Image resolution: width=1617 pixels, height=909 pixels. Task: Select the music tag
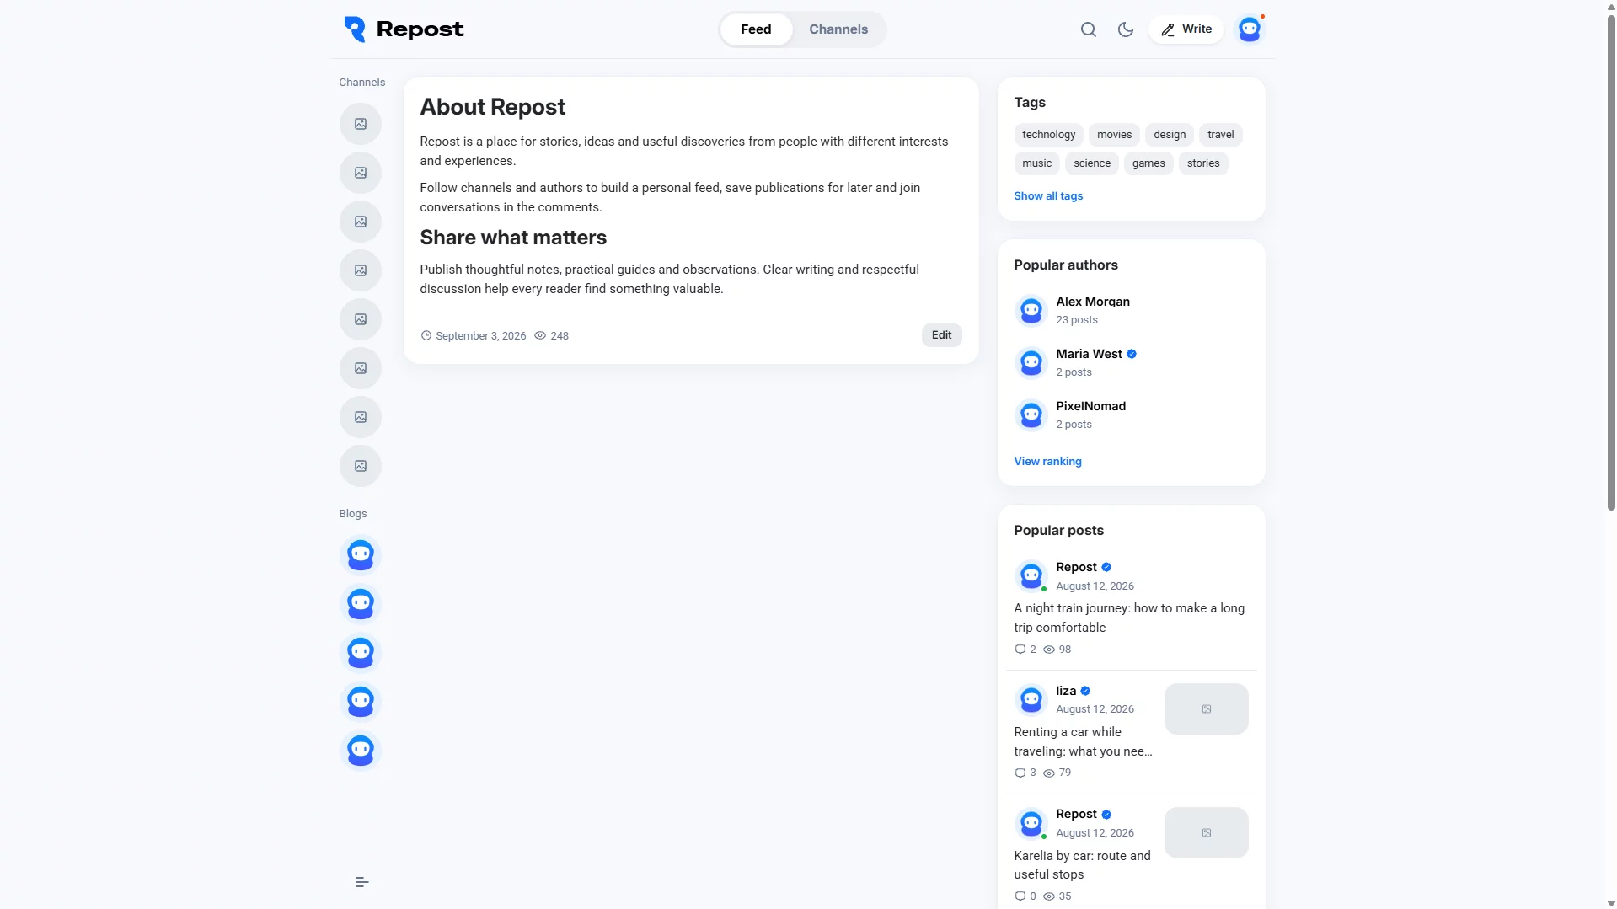click(x=1036, y=163)
